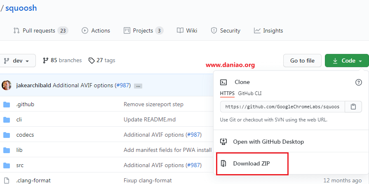Click the HTTPS clone URL field
This screenshot has width=369, height=184.
pyautogui.click(x=282, y=107)
